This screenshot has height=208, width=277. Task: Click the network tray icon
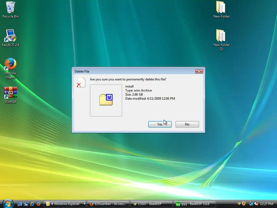(251, 204)
